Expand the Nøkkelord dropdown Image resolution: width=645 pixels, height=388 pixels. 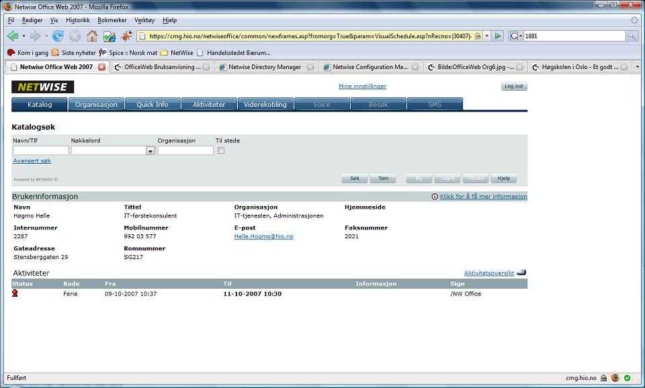coord(150,151)
